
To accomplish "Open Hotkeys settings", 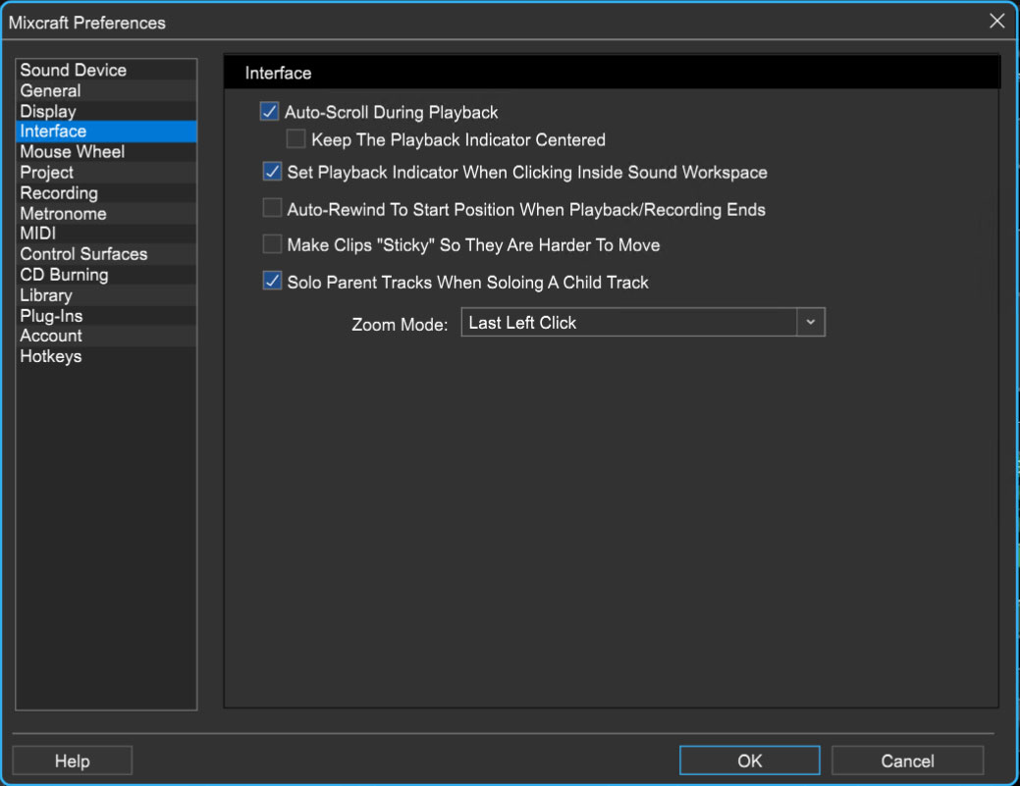I will pyautogui.click(x=106, y=356).
